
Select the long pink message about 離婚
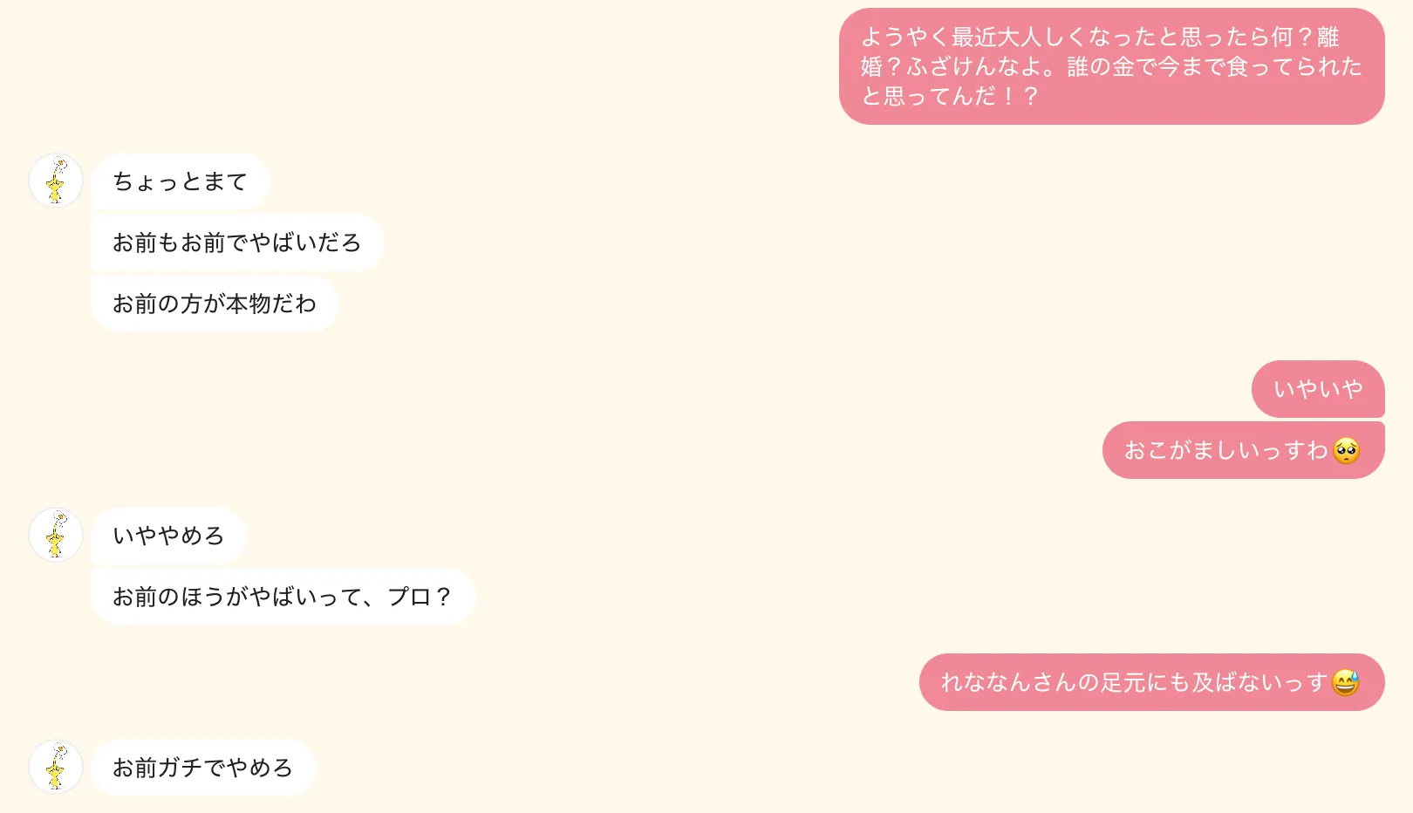tap(1112, 66)
